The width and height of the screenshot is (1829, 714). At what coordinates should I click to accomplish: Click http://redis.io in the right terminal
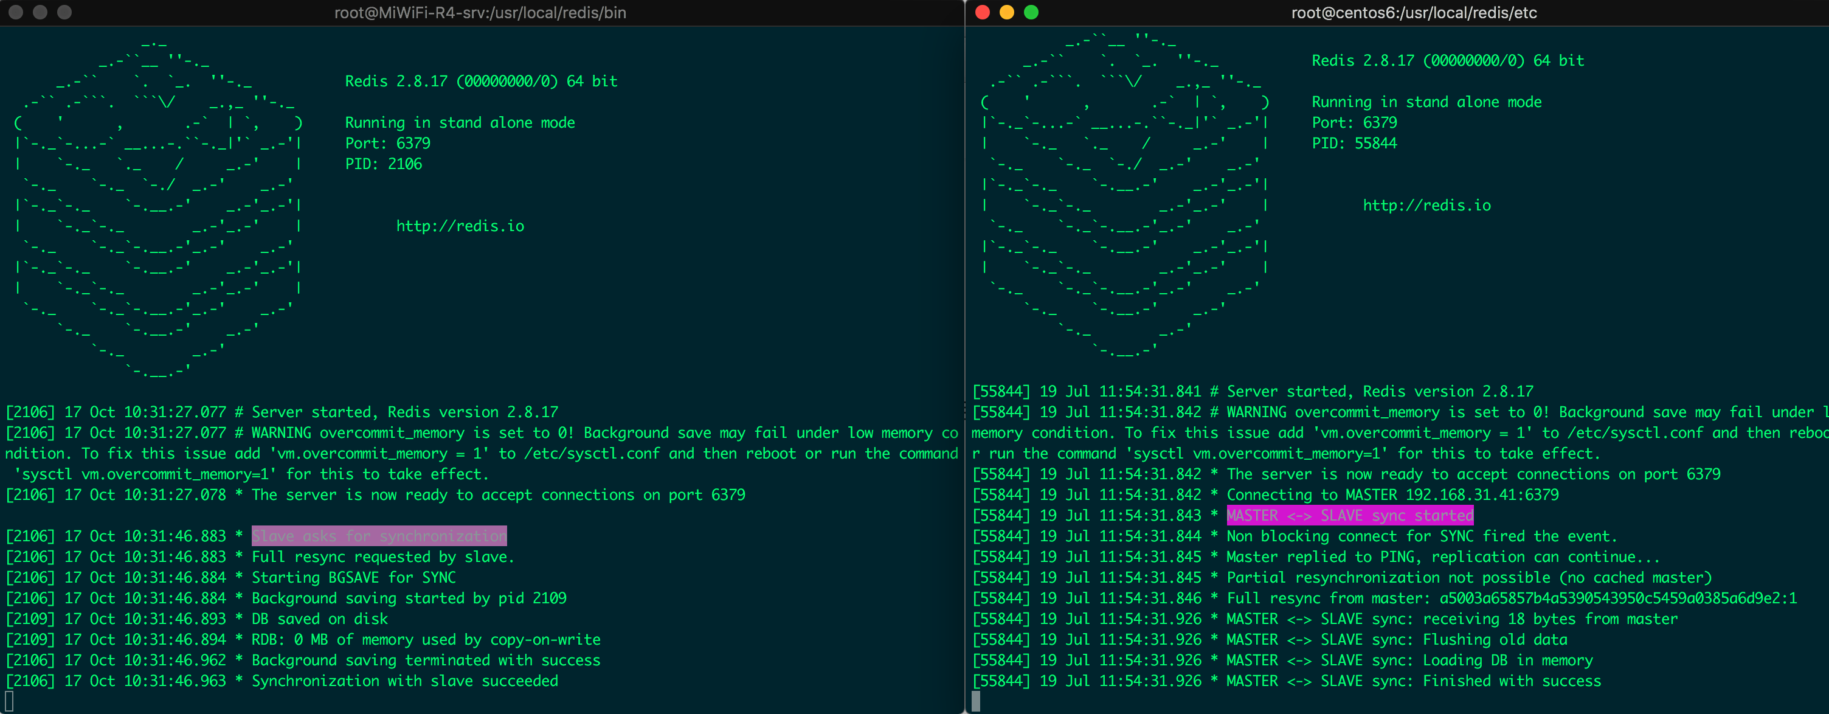[x=1427, y=206]
